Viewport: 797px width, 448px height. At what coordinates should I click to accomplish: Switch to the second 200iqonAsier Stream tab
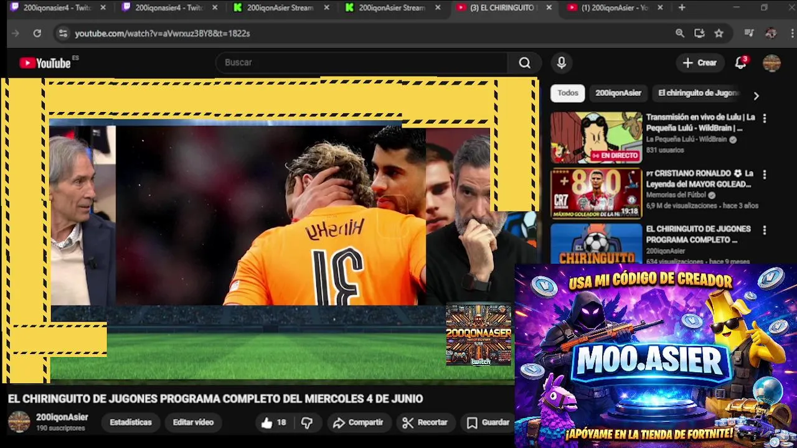(392, 7)
